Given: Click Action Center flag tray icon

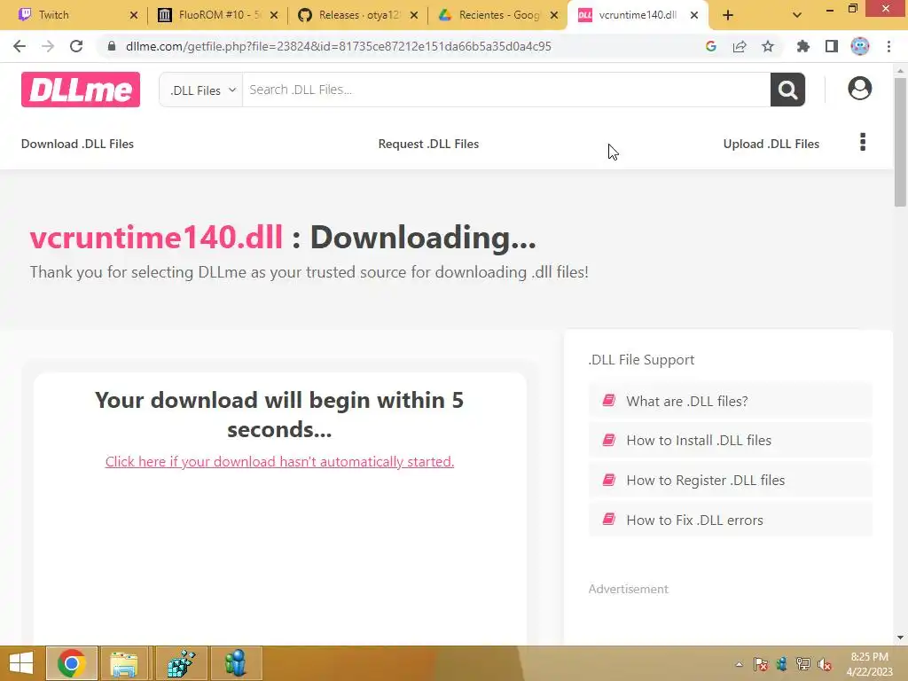Looking at the screenshot, I should [x=761, y=664].
